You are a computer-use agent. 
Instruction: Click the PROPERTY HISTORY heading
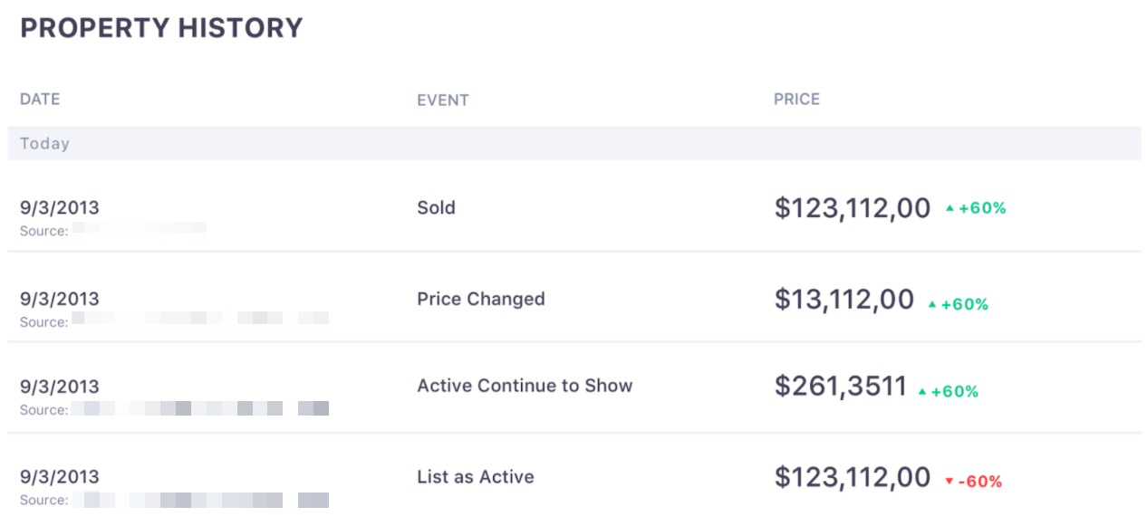(161, 28)
